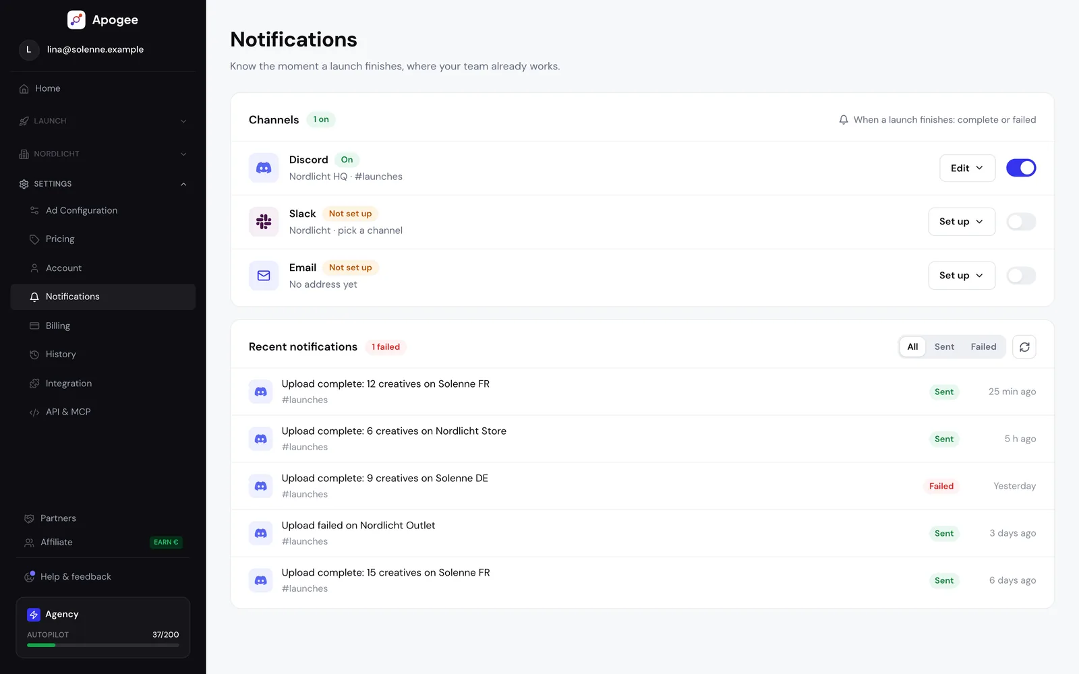Click the Apogee logo icon
This screenshot has height=674, width=1079.
(x=76, y=20)
